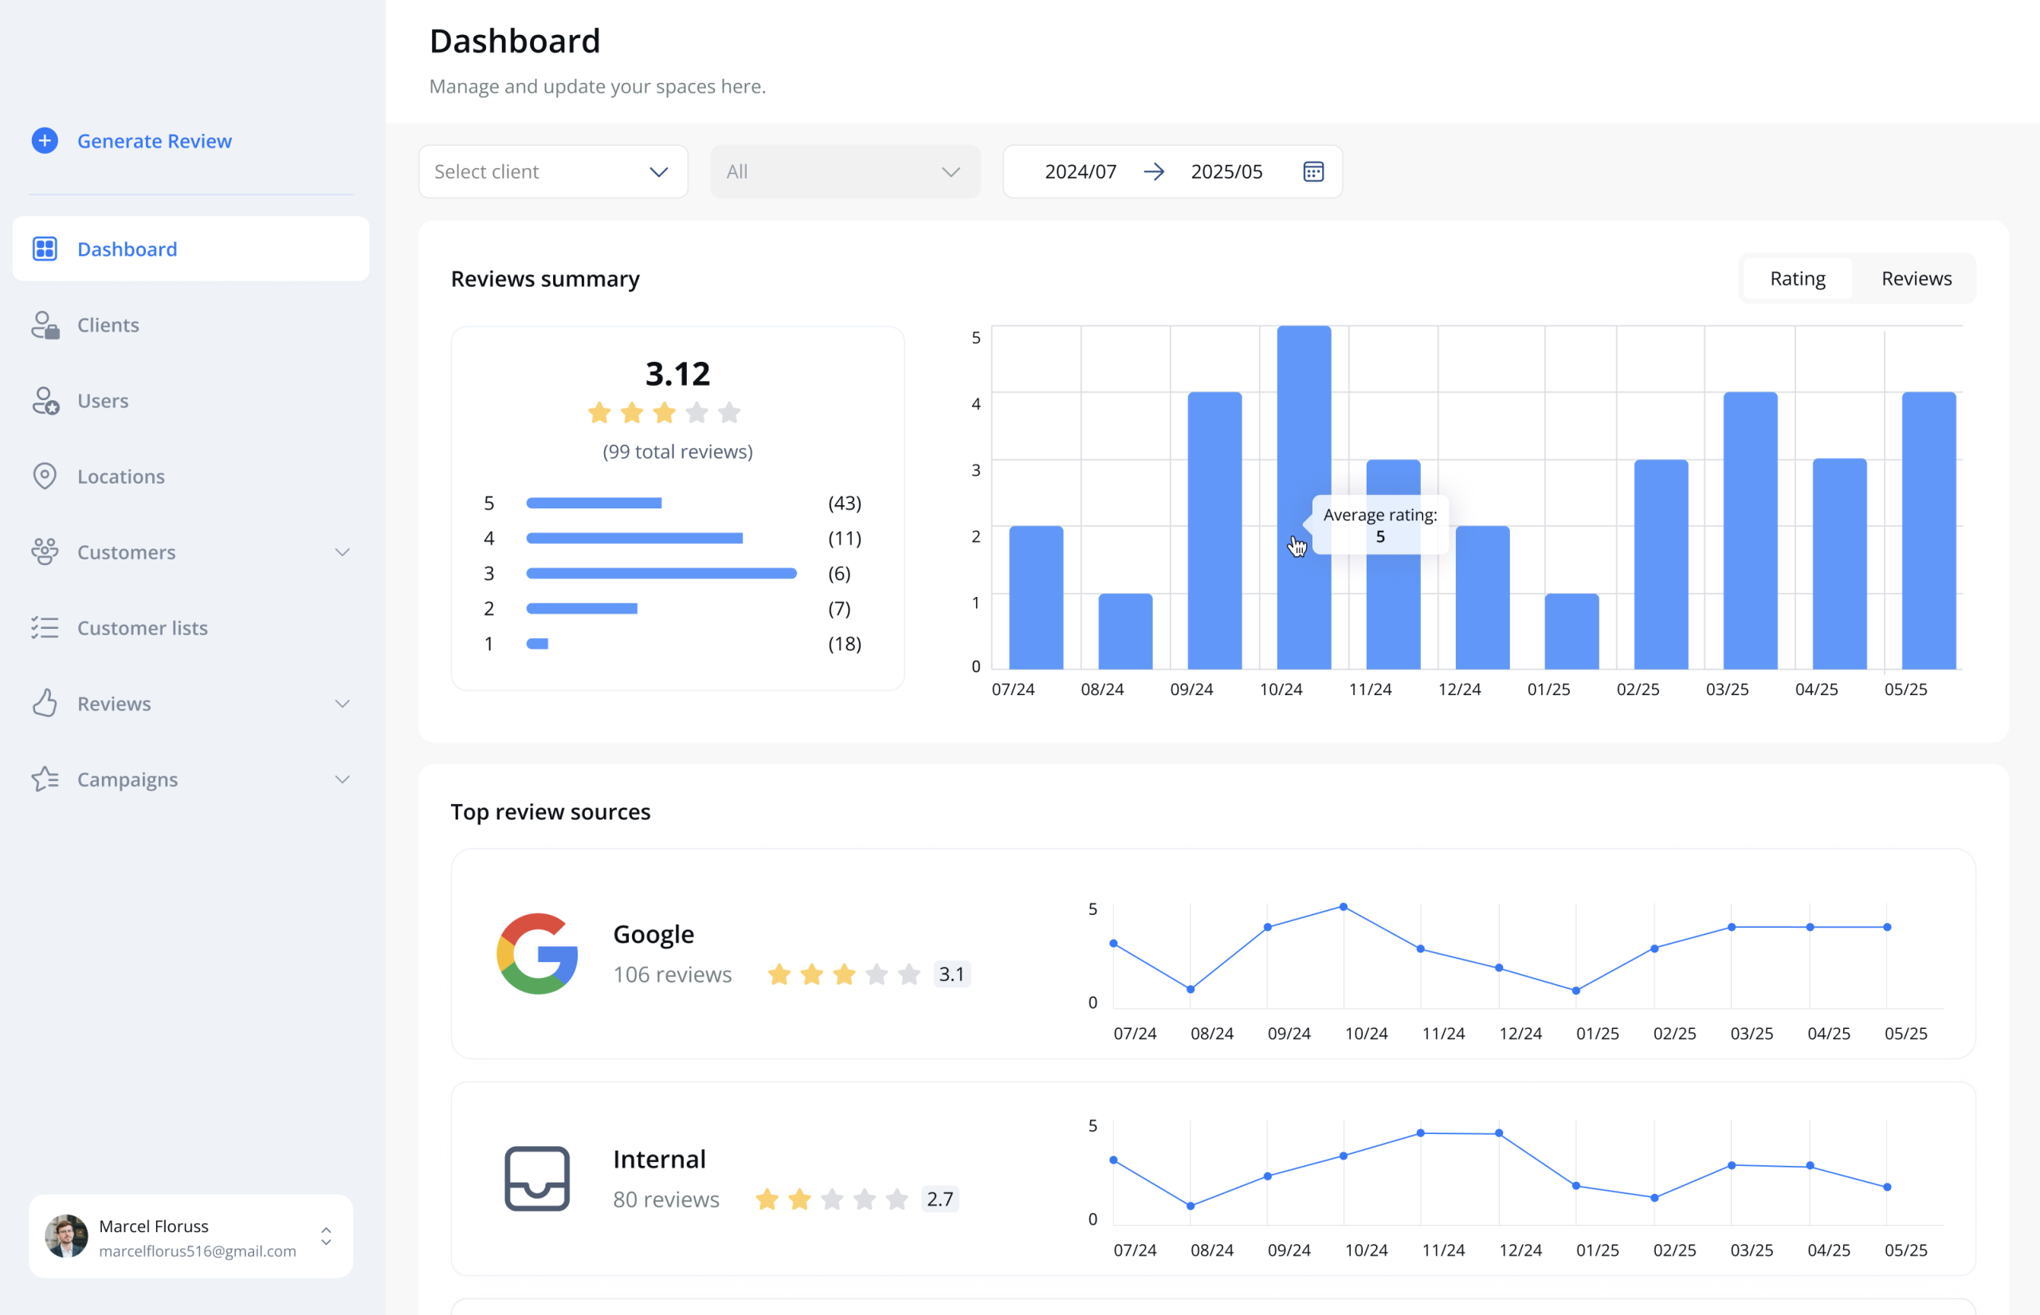The image size is (2040, 1315).
Task: Open the All filter dropdown
Action: [845, 171]
